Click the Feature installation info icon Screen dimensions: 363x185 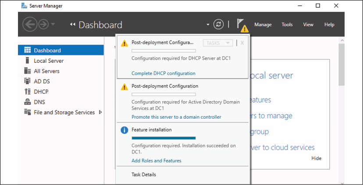(x=125, y=130)
